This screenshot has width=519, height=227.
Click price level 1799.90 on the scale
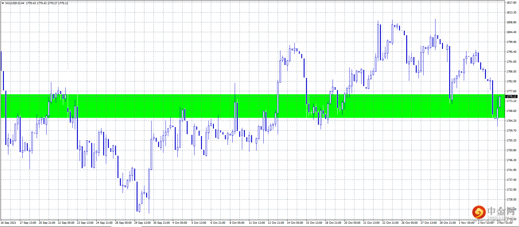[x=511, y=42]
